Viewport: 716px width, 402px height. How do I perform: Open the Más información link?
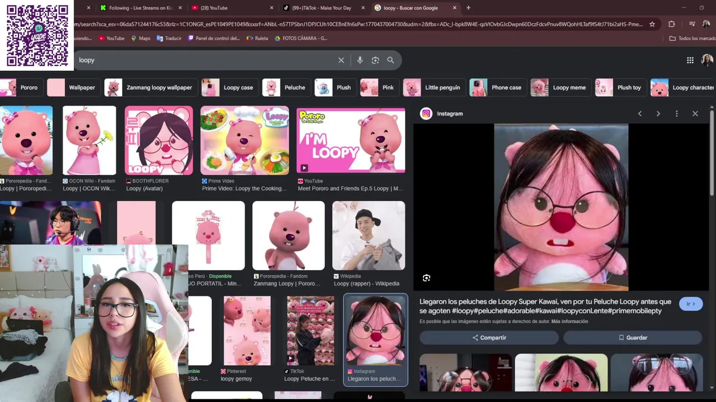click(x=569, y=322)
